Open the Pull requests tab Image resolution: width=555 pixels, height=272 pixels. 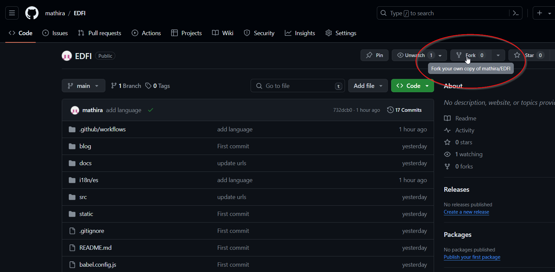tap(100, 33)
